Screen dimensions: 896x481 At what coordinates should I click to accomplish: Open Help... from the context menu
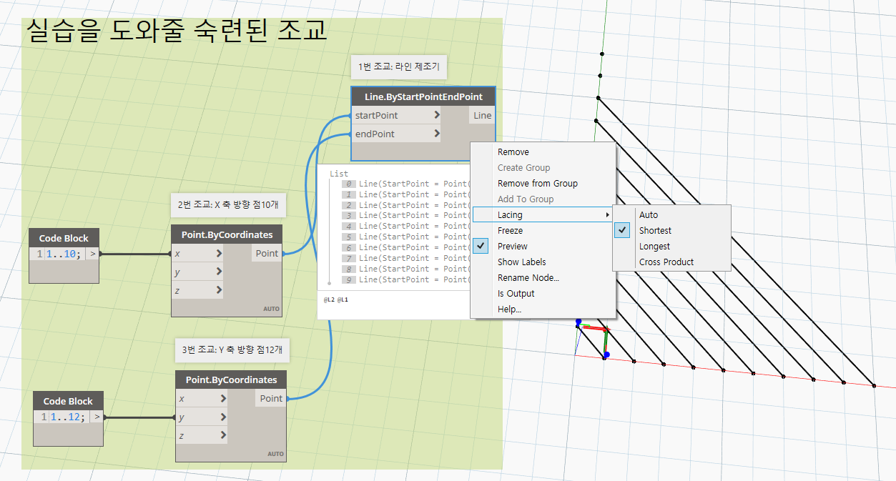pos(543,309)
